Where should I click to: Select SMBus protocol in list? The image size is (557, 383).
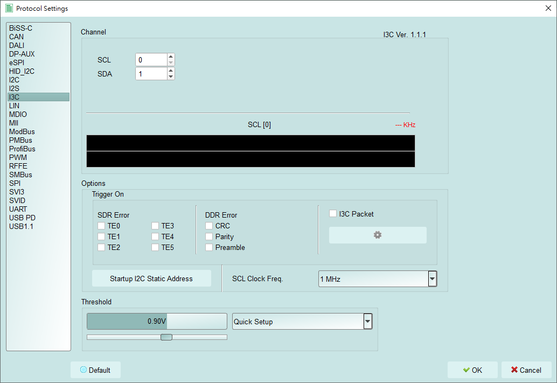pos(38,175)
